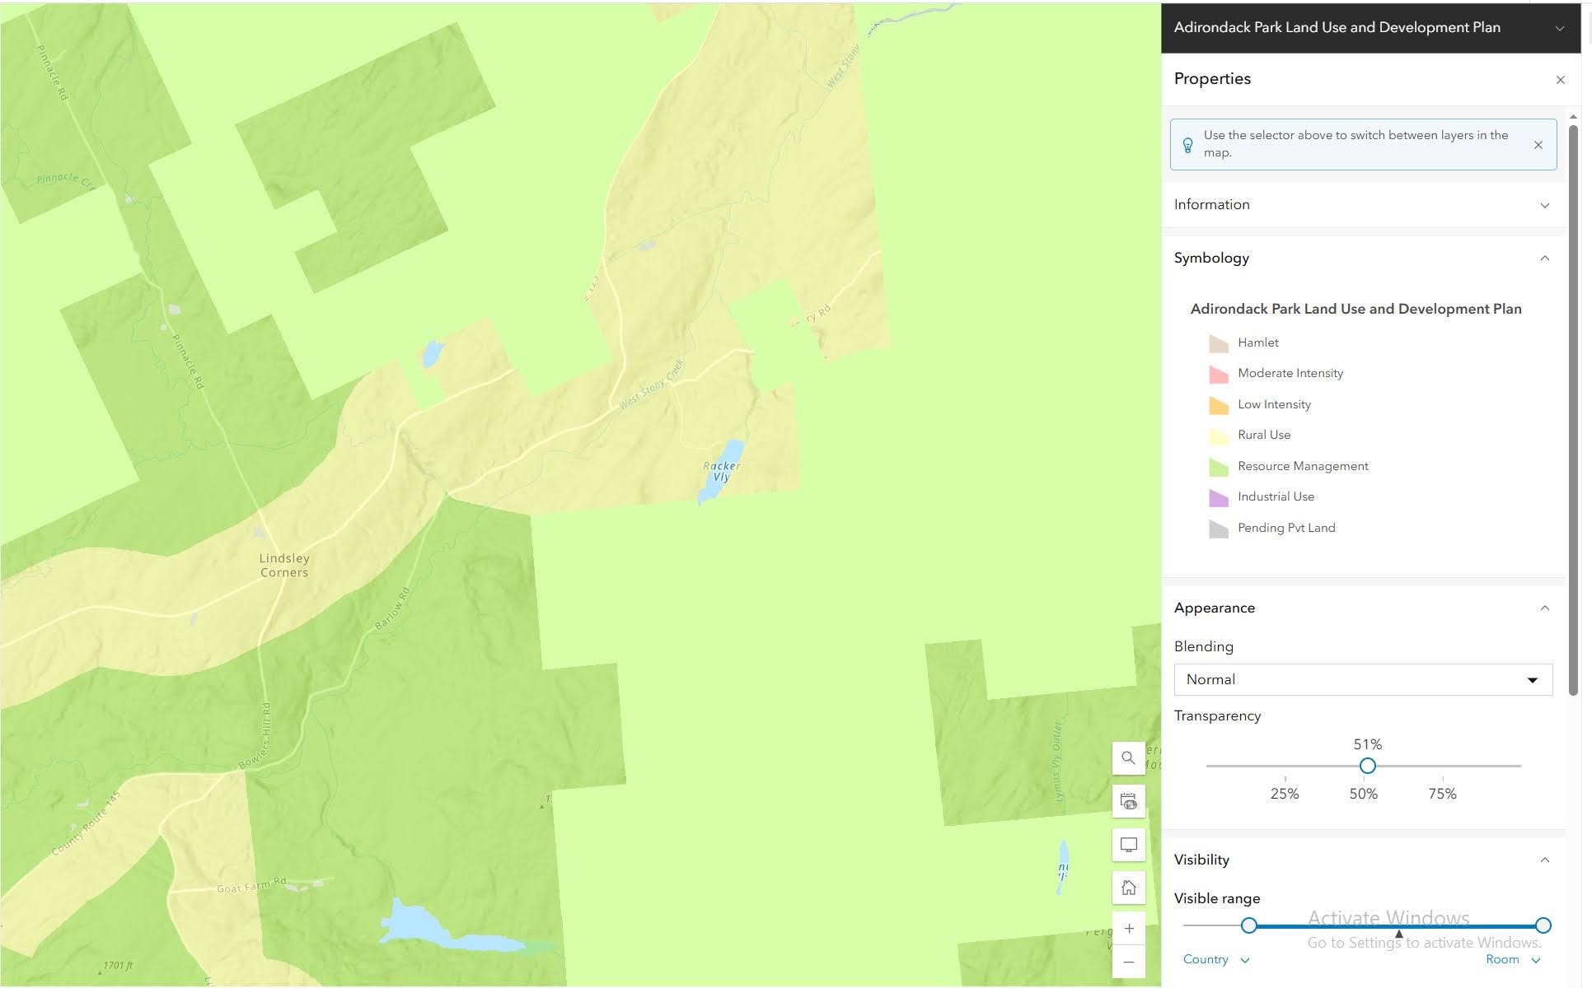This screenshot has height=988, width=1592.
Task: Click the Properties panel scrollbar
Action: [1572, 412]
